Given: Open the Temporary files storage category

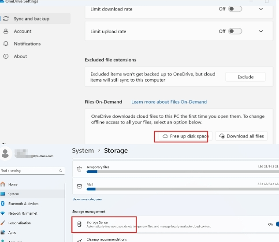Looking at the screenshot, I should point(176,169).
